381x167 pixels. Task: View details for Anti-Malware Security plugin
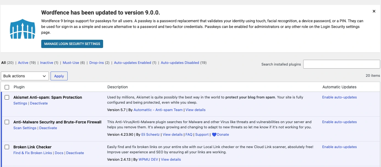pyautogui.click(x=173, y=135)
